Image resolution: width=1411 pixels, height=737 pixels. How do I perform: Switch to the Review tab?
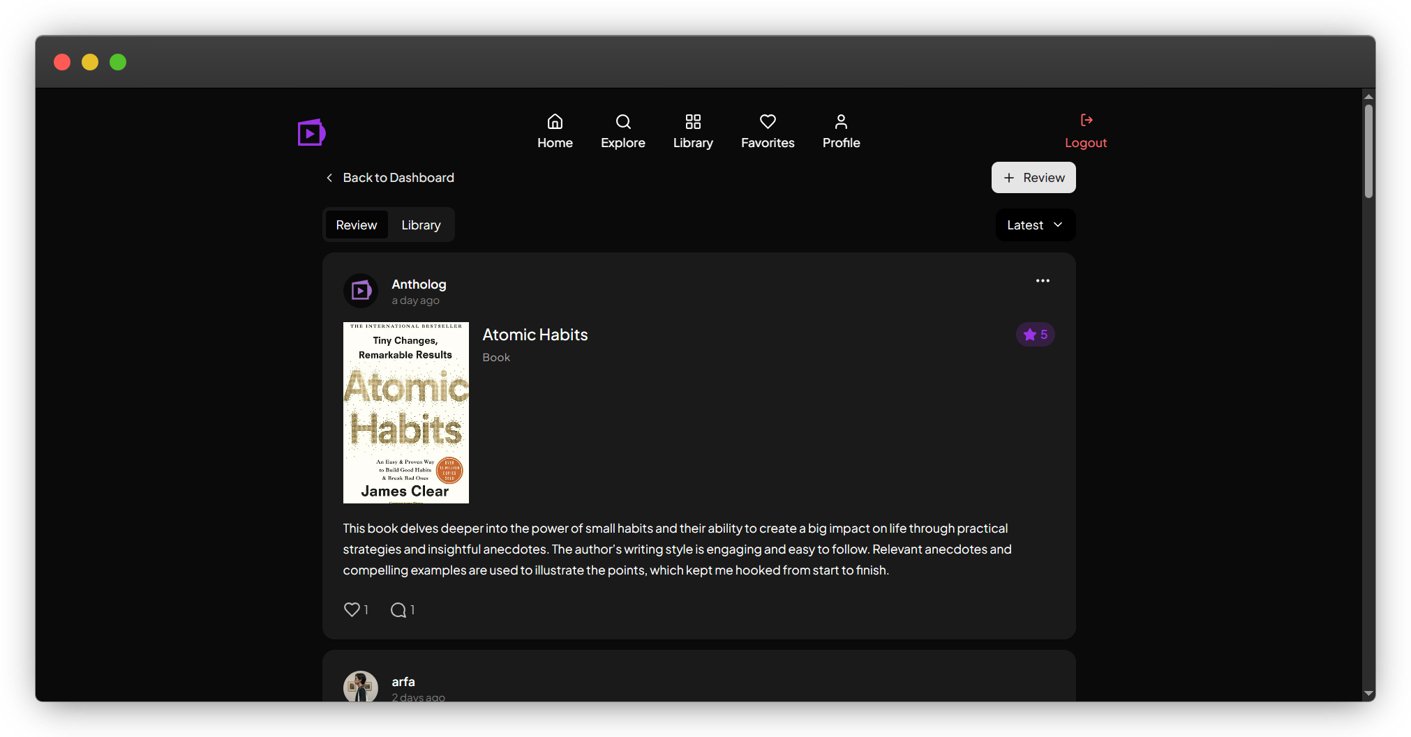pyautogui.click(x=357, y=225)
